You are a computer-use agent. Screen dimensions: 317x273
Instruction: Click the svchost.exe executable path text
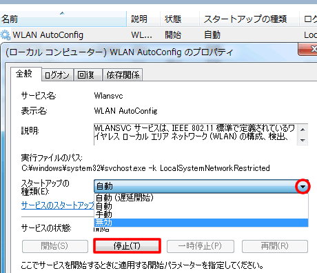tap(145, 168)
